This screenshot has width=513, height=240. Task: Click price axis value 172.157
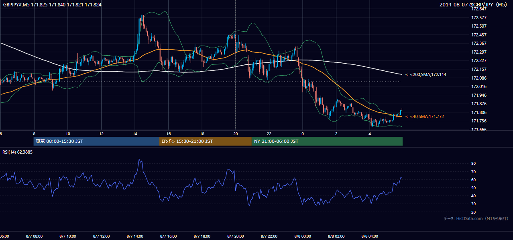pos(478,69)
